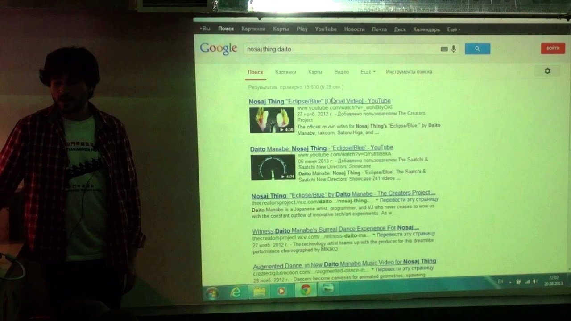571x321 pixels.
Task: Click the results count text 'примерно 19 600'
Action: click(x=299, y=87)
